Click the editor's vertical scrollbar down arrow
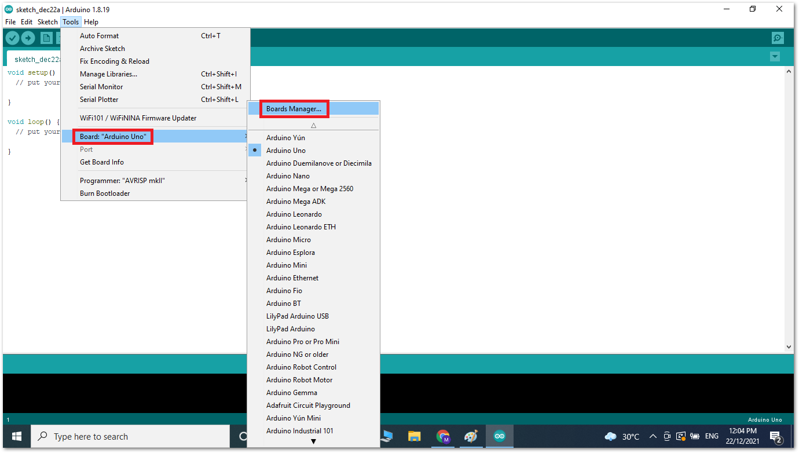799x453 pixels. 789,346
